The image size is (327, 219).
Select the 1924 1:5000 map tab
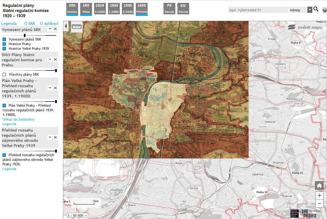pyautogui.click(x=100, y=9)
